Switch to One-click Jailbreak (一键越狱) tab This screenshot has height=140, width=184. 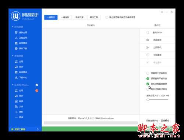[65, 17]
